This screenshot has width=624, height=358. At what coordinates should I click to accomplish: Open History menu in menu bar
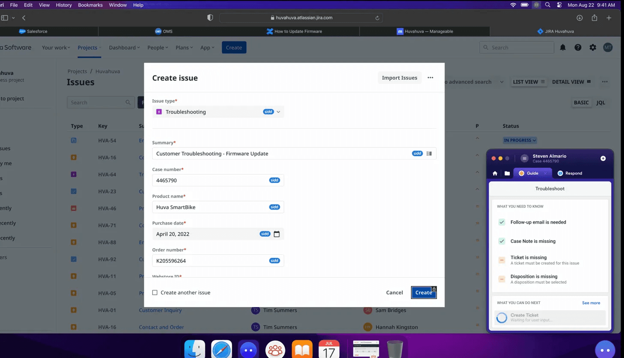(x=64, y=5)
